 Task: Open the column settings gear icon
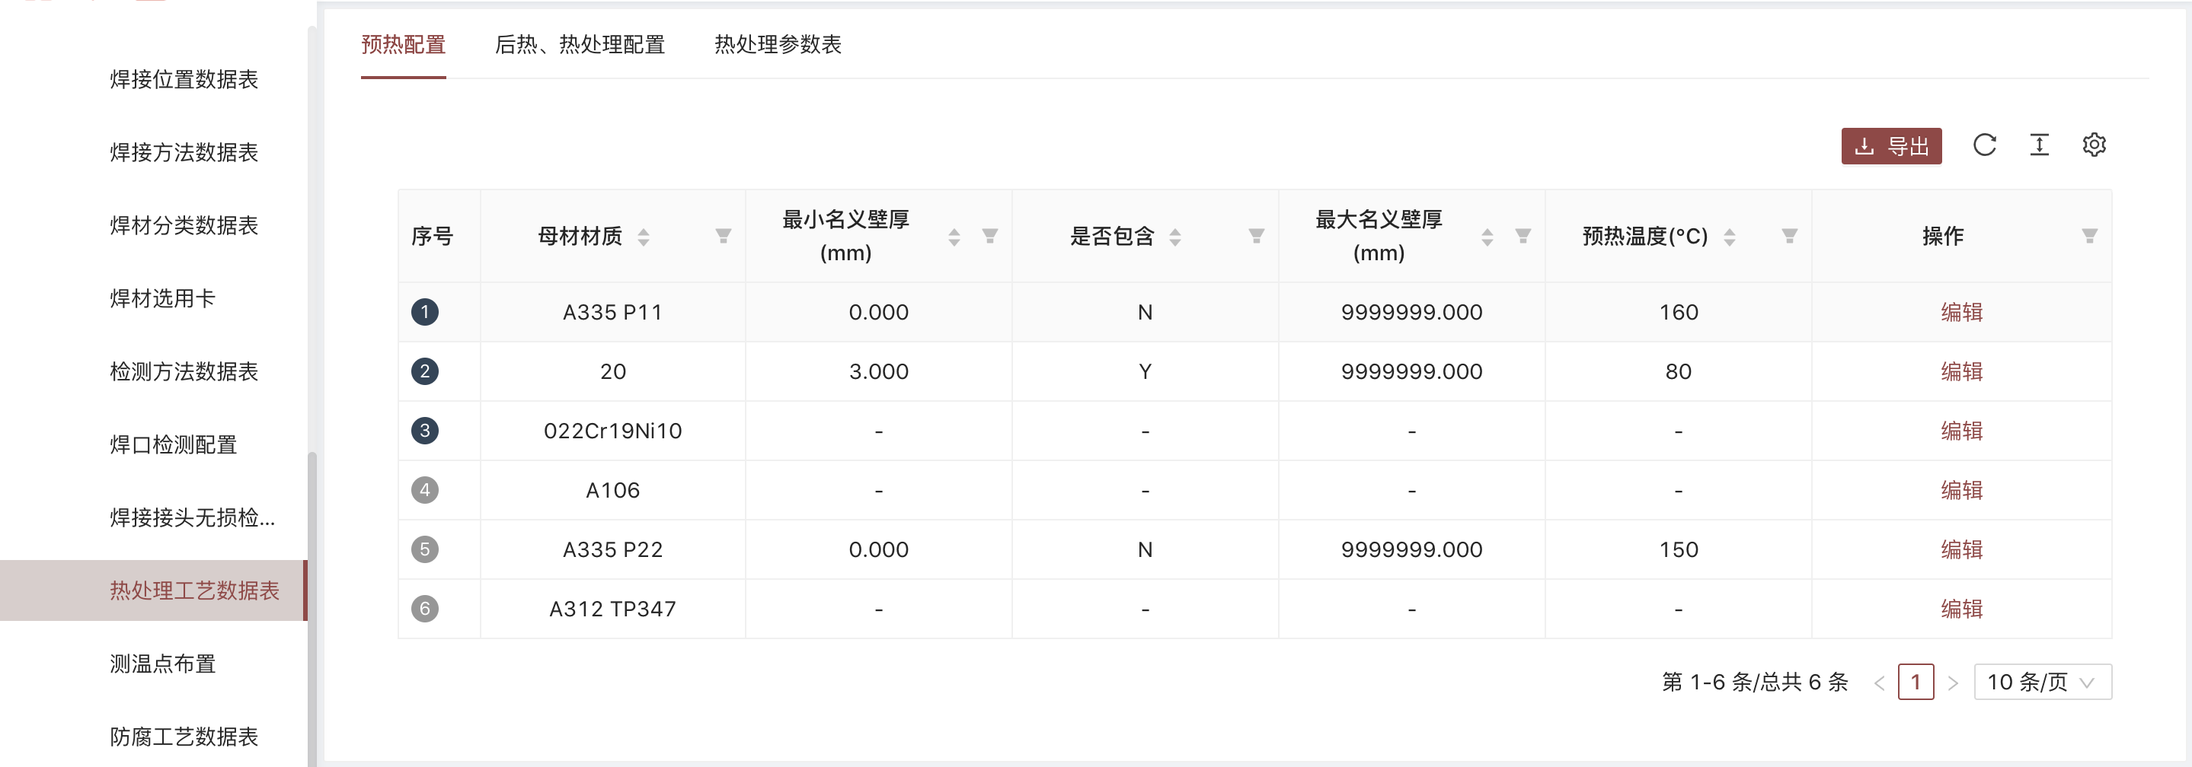2095,145
